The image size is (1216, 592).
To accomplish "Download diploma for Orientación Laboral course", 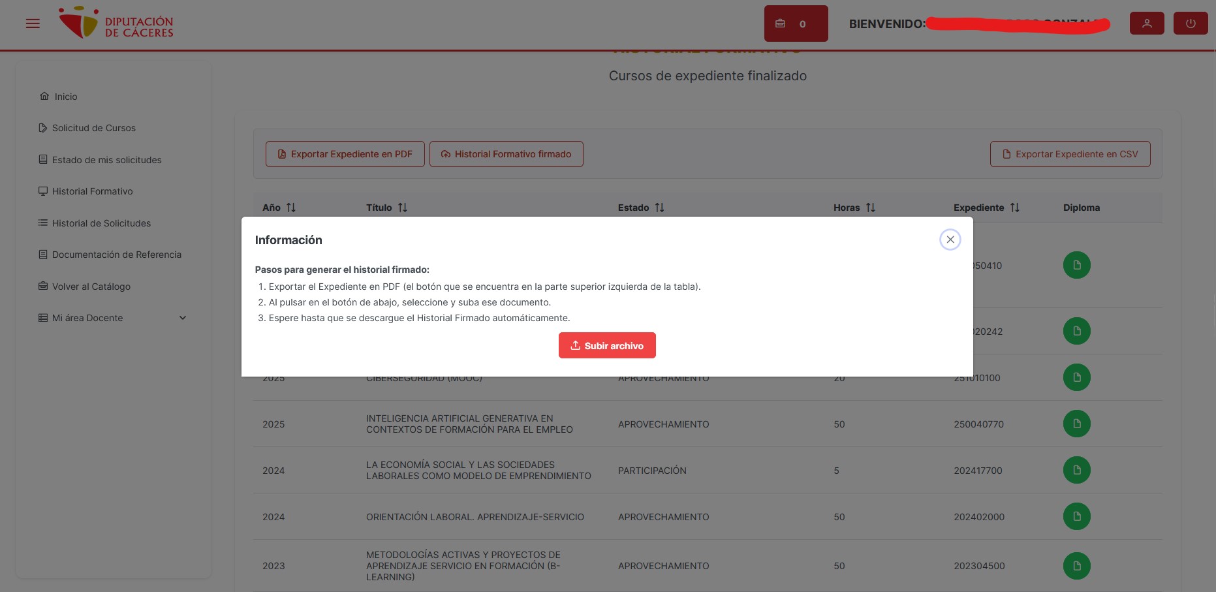I will (x=1076, y=517).
